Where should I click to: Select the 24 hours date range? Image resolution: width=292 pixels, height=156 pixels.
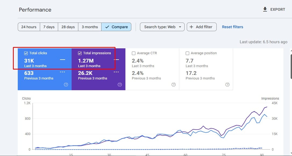tap(29, 27)
